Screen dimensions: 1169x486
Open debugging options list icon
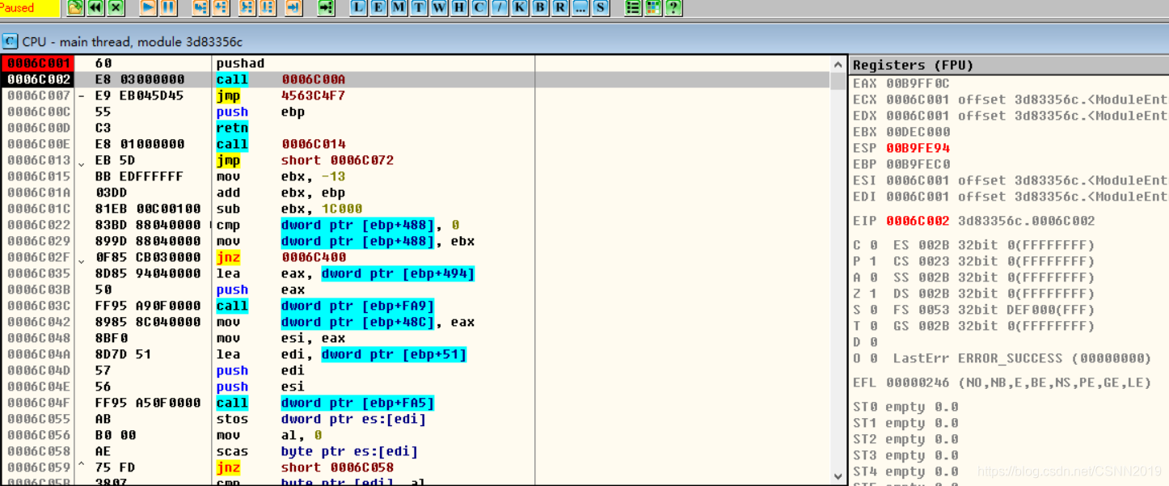point(634,8)
